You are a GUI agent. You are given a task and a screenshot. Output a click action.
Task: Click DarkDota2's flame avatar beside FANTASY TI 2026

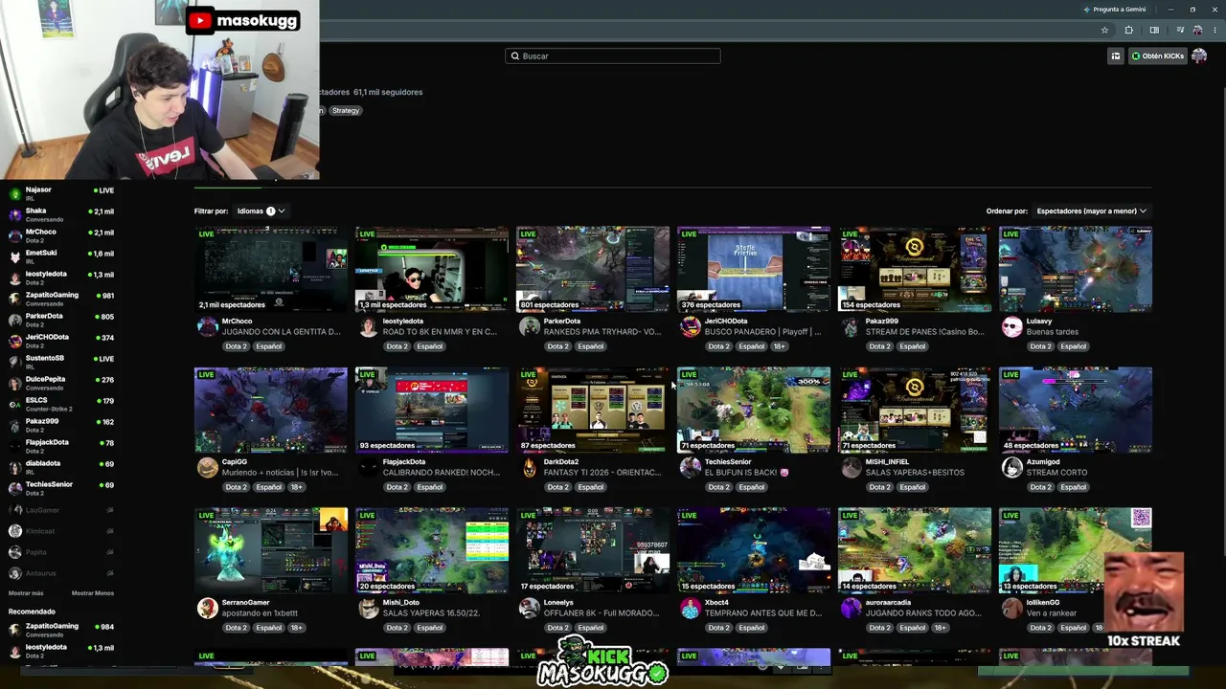pyautogui.click(x=530, y=468)
